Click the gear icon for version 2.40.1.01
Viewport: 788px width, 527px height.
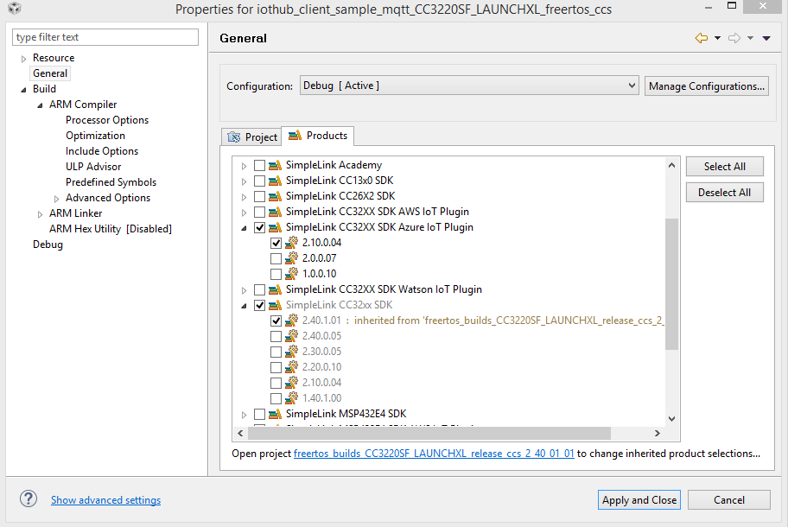pos(291,321)
